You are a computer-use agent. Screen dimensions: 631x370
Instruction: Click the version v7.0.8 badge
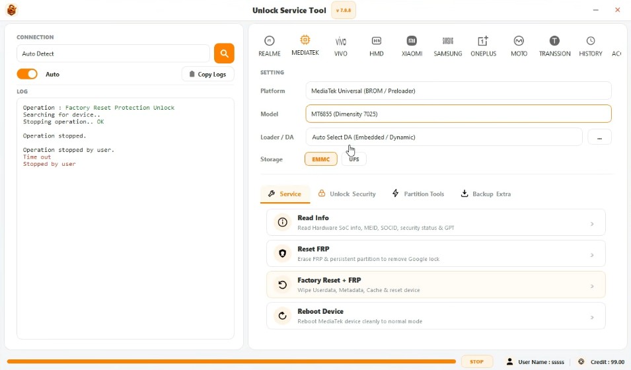tap(344, 11)
